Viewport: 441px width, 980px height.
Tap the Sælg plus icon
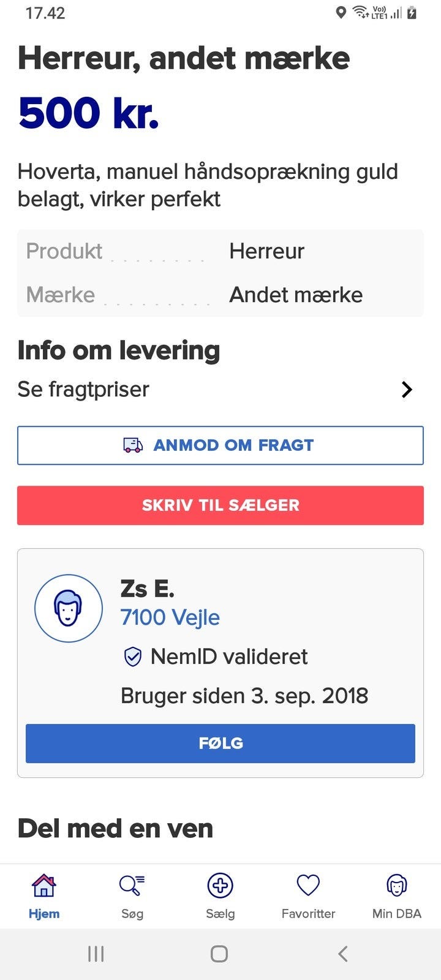tap(220, 886)
